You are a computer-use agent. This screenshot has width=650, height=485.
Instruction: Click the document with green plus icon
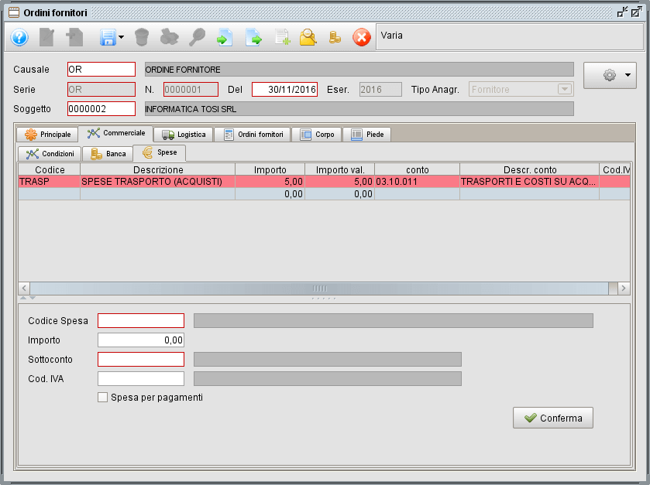[x=282, y=37]
